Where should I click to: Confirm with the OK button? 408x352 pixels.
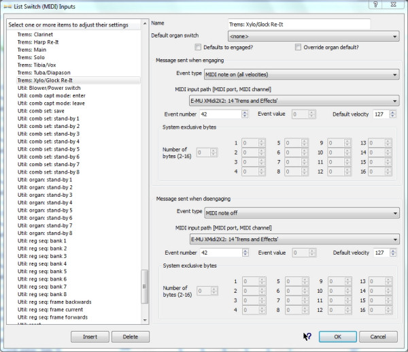338,337
